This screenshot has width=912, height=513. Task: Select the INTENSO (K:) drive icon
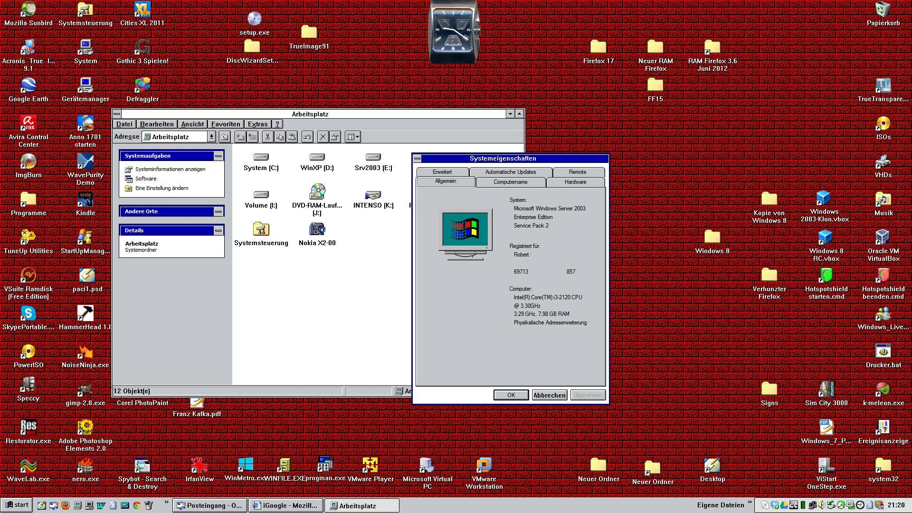[373, 195]
